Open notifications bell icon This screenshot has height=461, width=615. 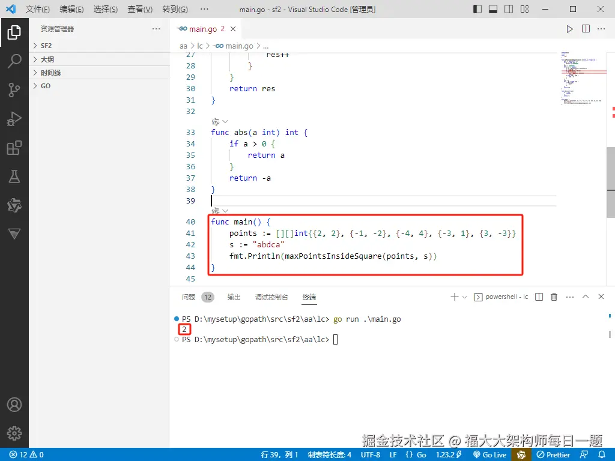(602, 455)
